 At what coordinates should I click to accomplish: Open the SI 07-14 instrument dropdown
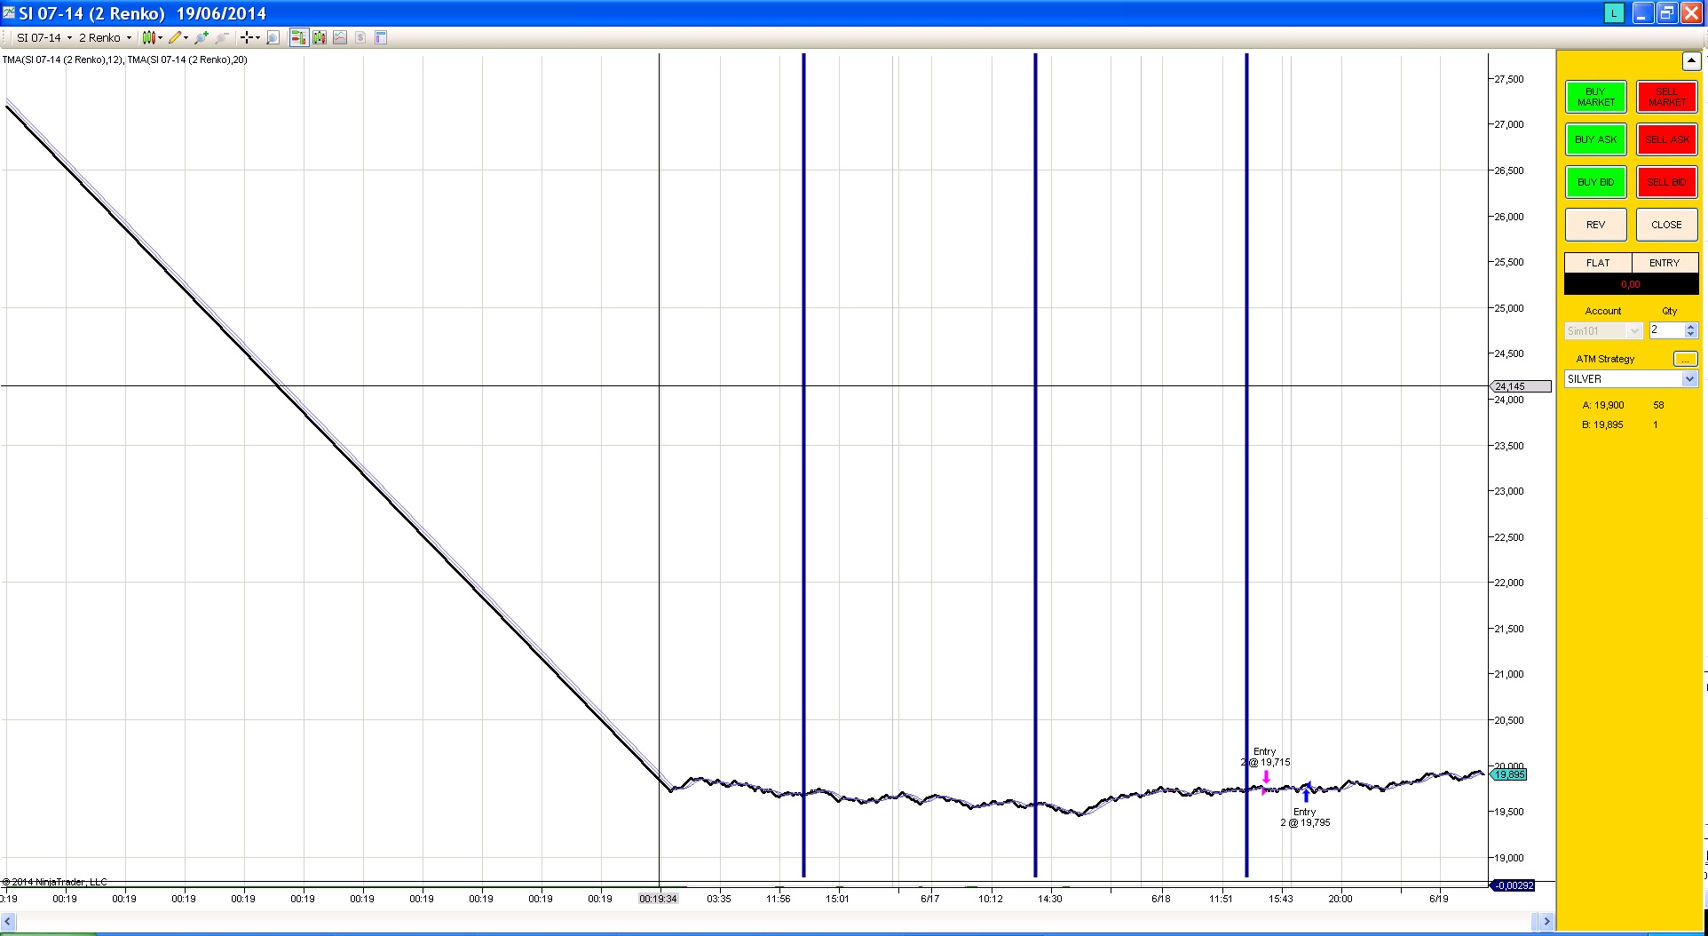coord(44,37)
